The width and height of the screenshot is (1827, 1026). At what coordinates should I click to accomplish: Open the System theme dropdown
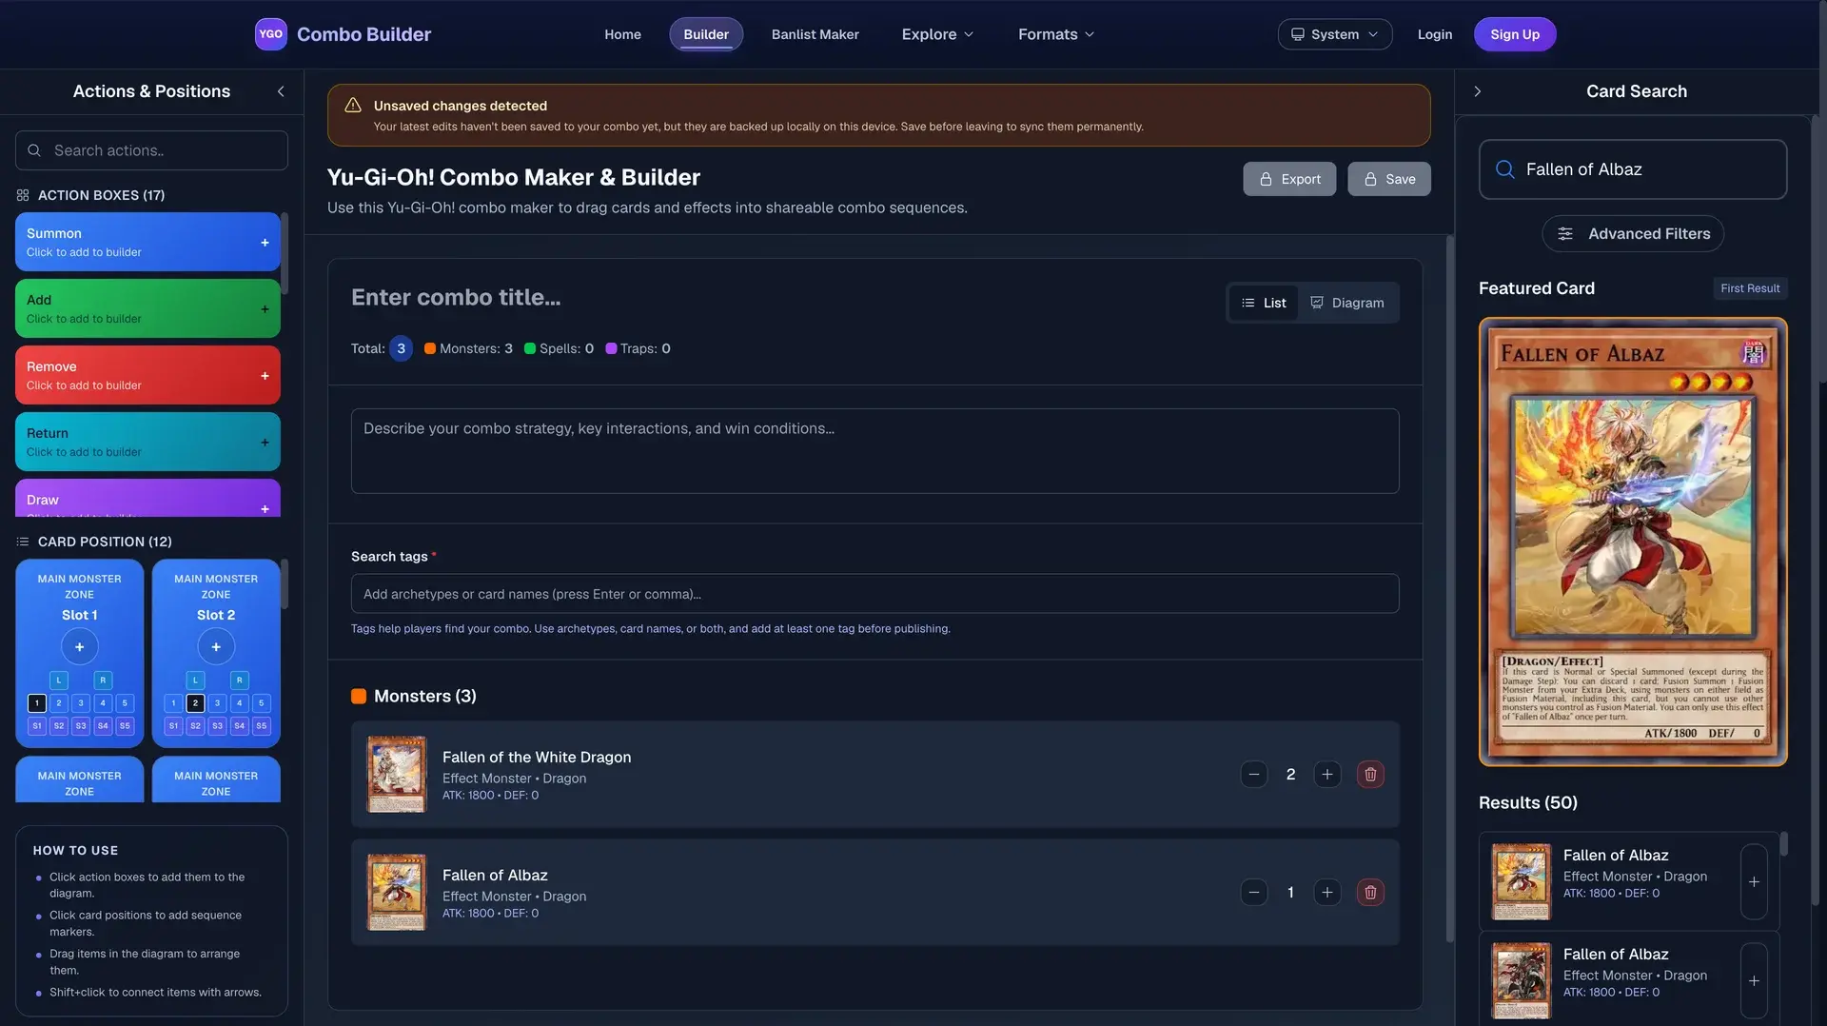tap(1334, 34)
